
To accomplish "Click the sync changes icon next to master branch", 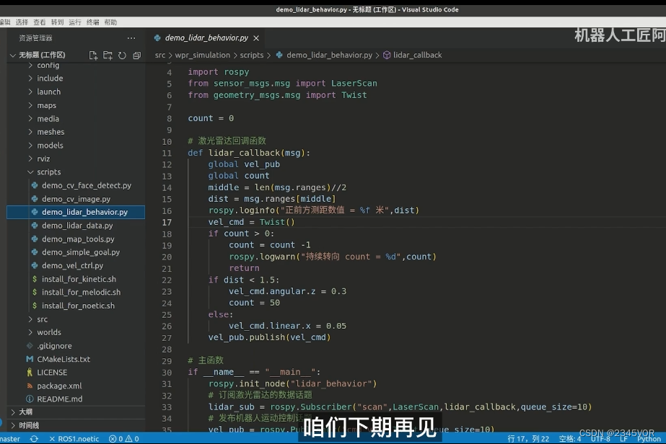I will (33, 438).
